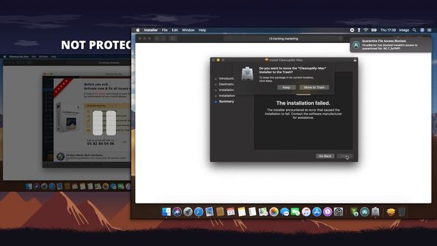Open Maps icon in dock
The image size is (437, 246).
[263, 212]
